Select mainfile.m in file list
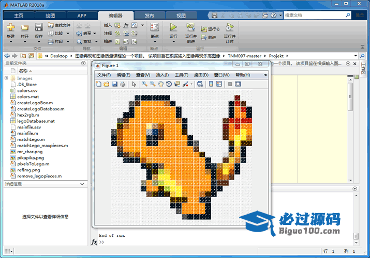This screenshot has height=258, width=370. click(27, 133)
